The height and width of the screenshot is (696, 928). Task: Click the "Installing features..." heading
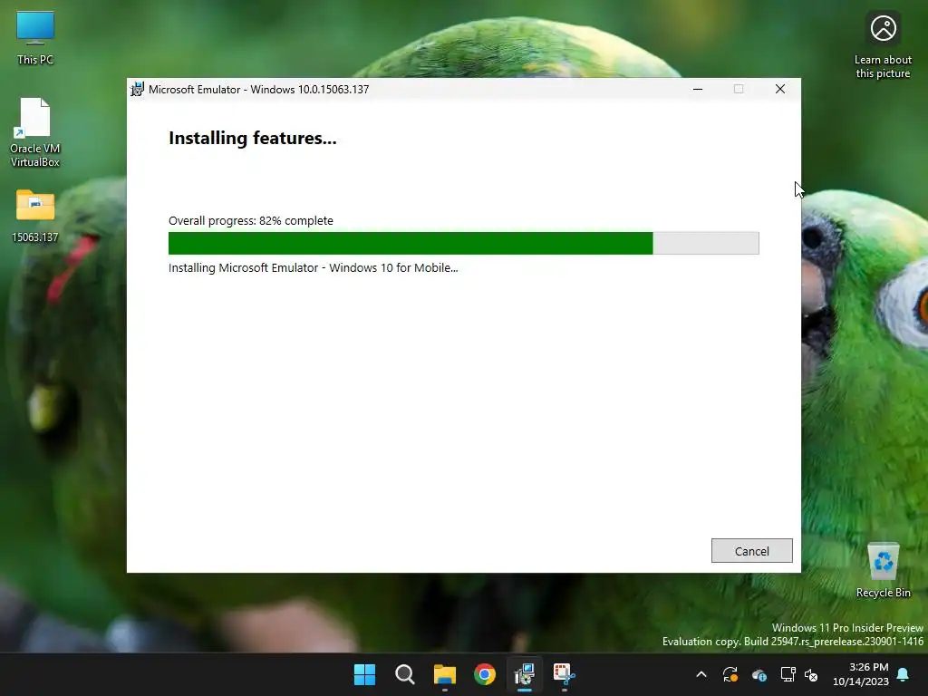pyautogui.click(x=253, y=138)
